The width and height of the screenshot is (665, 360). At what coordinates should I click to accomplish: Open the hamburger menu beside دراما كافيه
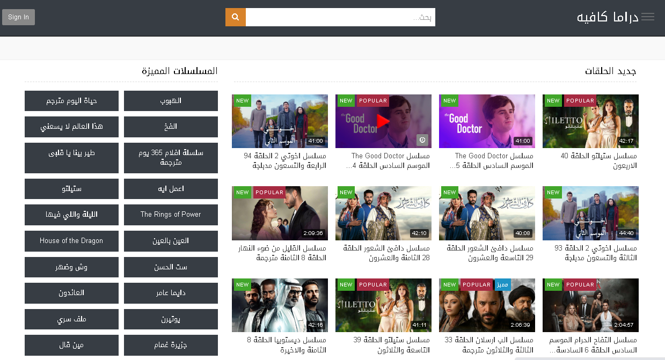[x=648, y=17]
